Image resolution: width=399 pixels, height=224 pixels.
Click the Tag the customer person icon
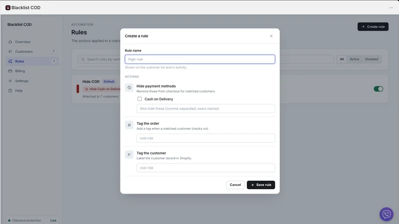pos(129,155)
